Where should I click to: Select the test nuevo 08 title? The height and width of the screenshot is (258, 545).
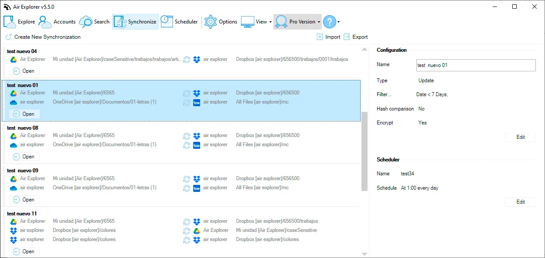23,128
